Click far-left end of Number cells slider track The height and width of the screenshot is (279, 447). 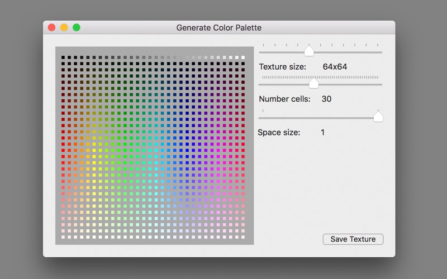click(259, 85)
